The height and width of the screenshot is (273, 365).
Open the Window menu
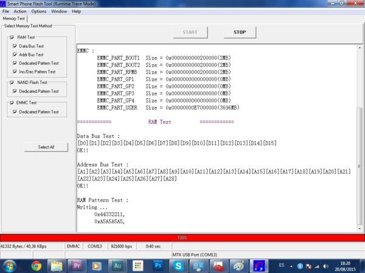(59, 12)
